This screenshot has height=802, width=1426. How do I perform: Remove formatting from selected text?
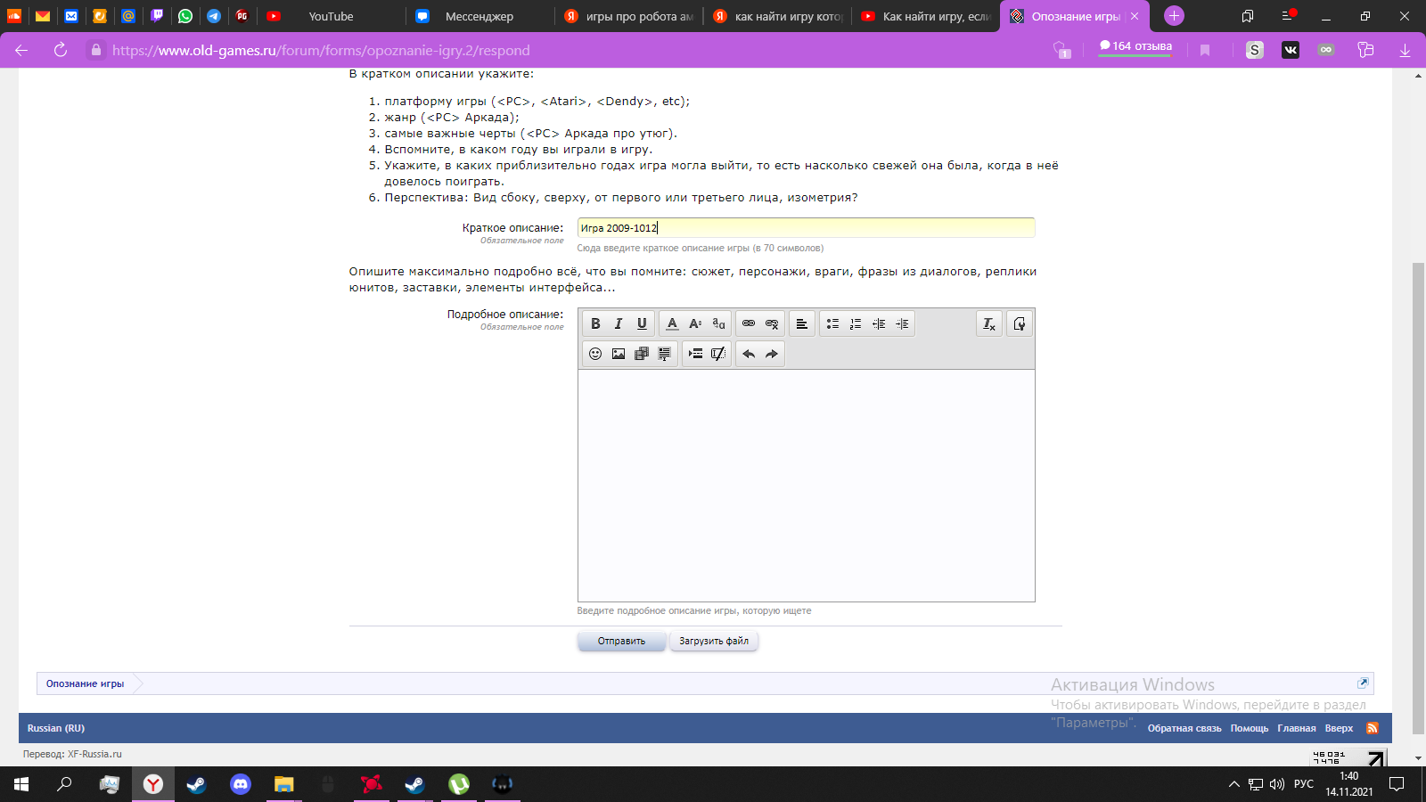coord(989,323)
